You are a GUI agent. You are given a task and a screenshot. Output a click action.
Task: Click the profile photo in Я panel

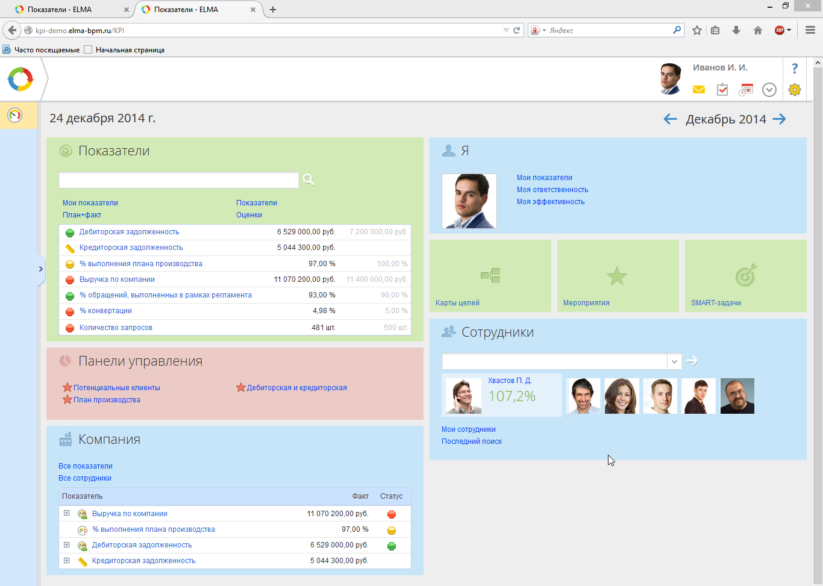point(469,201)
